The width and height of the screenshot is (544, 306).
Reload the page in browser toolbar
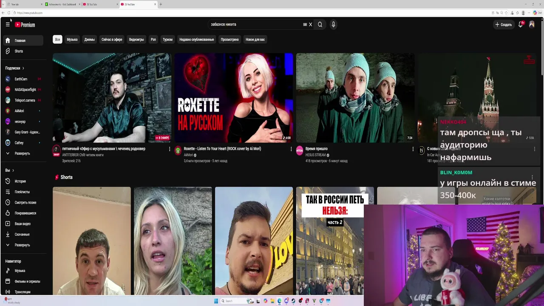8,13
